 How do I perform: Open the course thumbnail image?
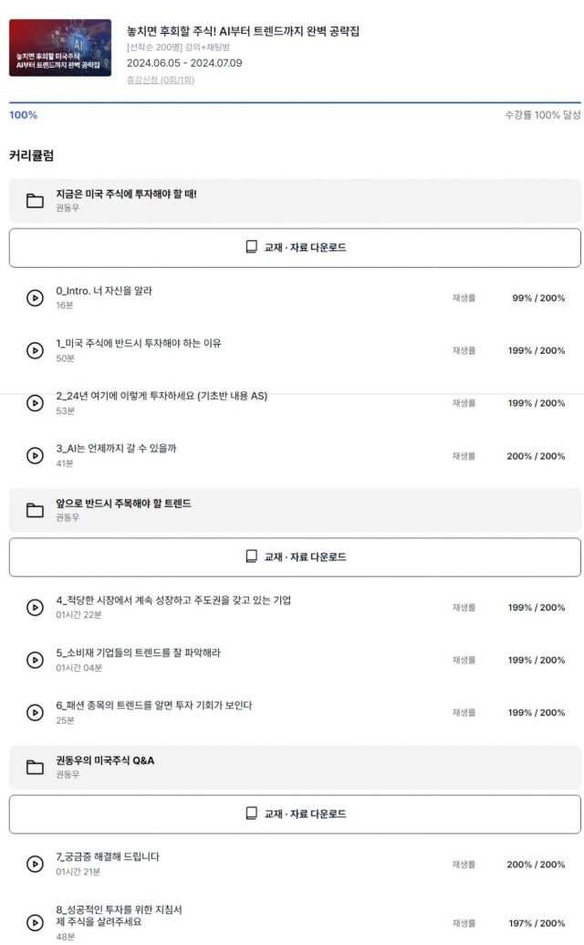(x=60, y=48)
